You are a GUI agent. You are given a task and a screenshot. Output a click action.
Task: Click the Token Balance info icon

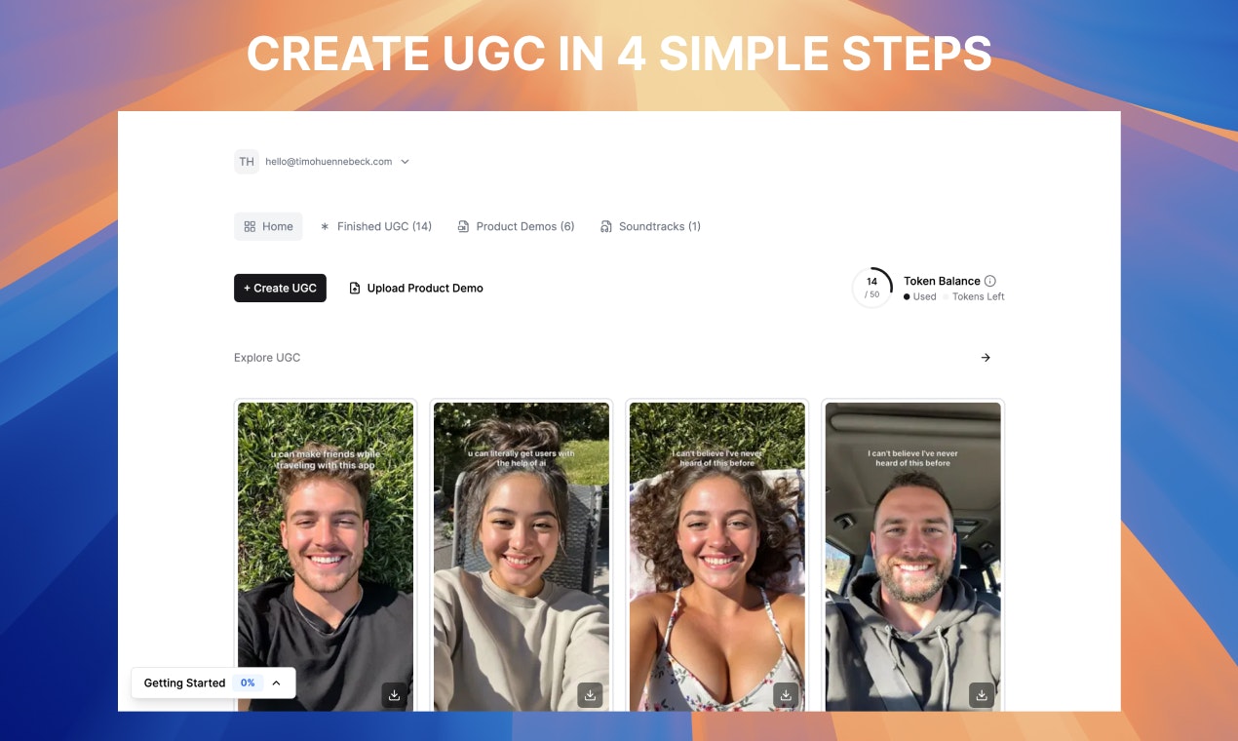point(990,281)
